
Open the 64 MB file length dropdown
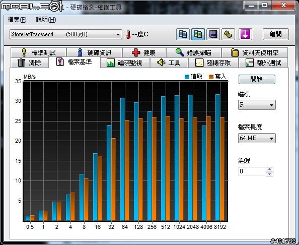coord(257,138)
